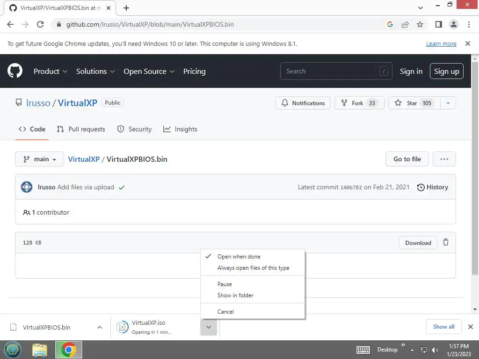This screenshot has height=359, width=479.
Task: Click the share page icon in address bar
Action: (x=405, y=24)
